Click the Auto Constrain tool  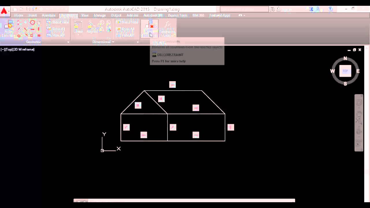tap(8, 29)
